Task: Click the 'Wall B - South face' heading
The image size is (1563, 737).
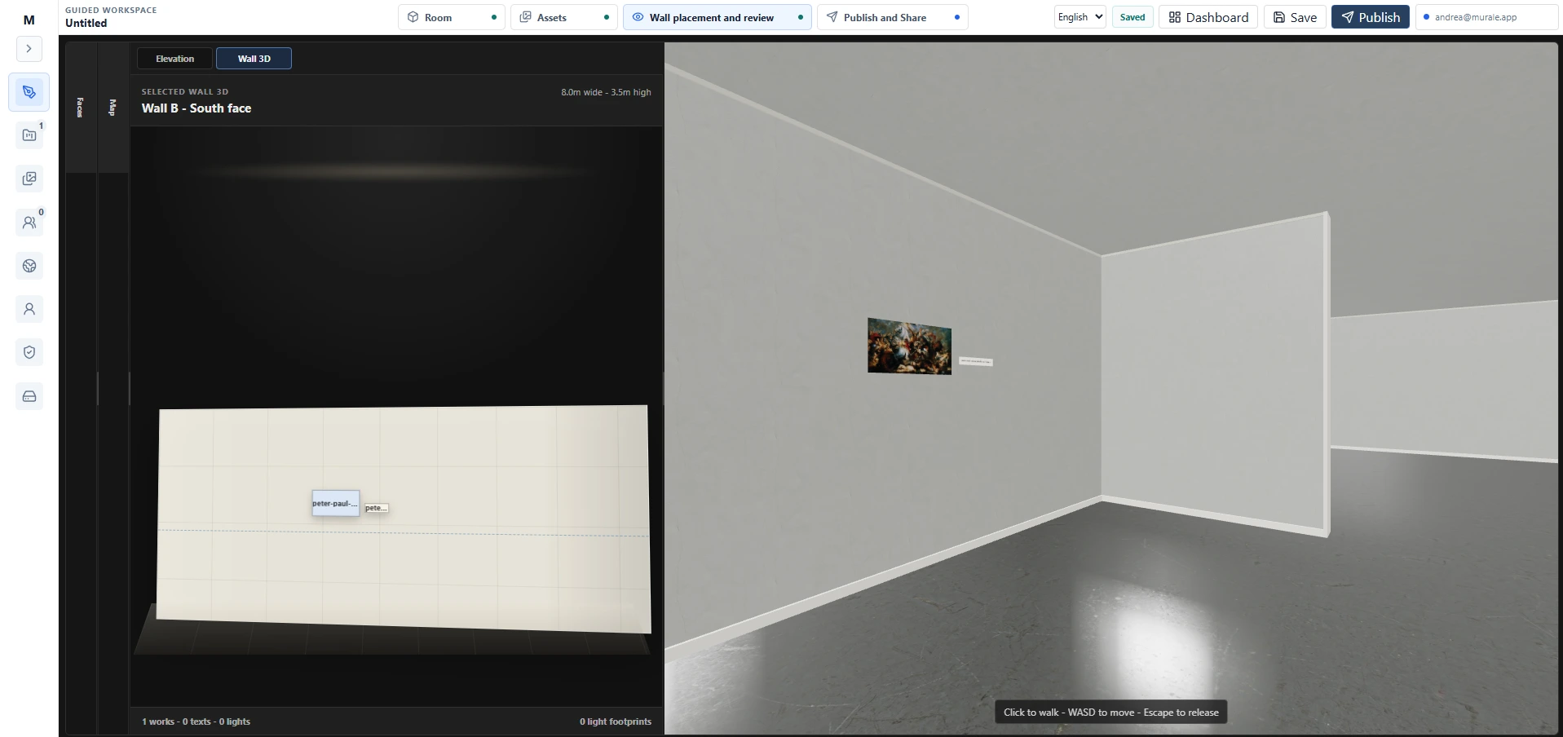Action: 196,108
